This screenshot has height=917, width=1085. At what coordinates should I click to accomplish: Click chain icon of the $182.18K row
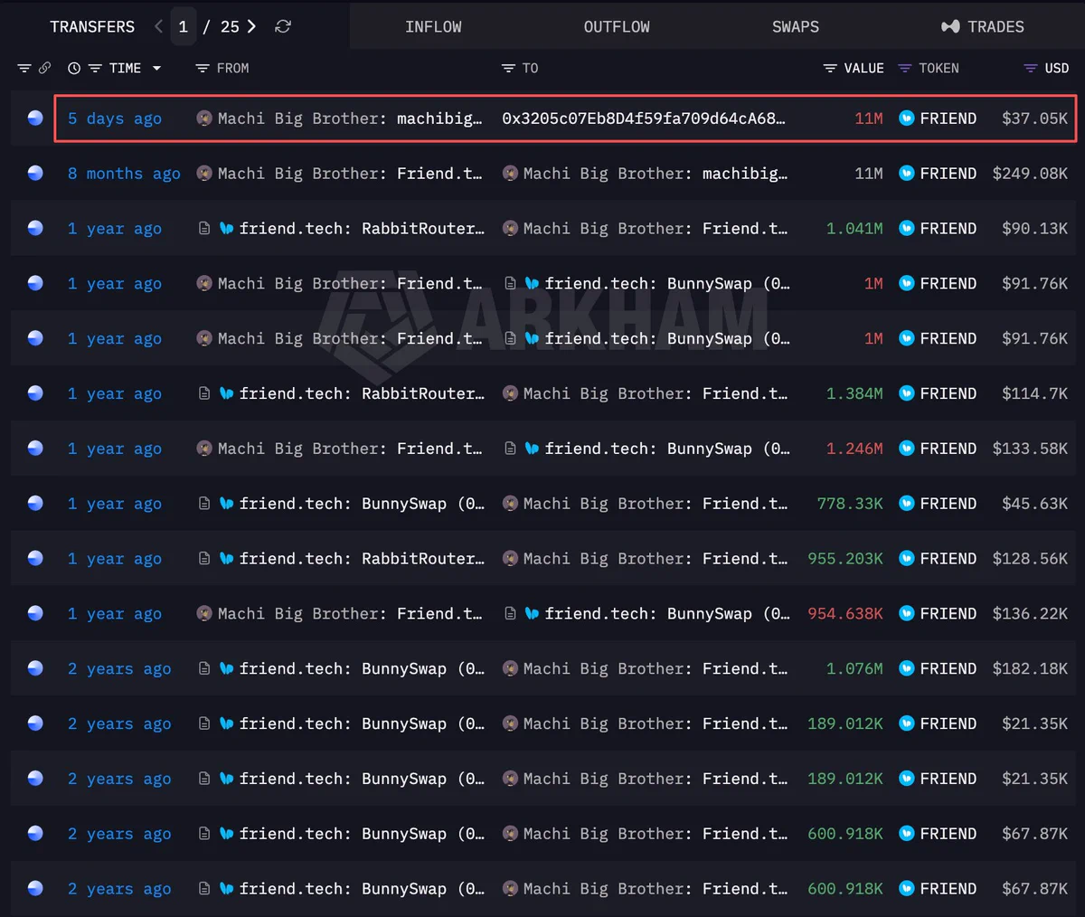tap(35, 669)
